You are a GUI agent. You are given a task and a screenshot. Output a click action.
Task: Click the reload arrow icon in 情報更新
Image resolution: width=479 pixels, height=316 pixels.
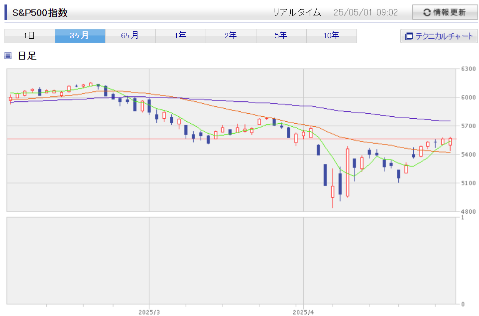[427, 12]
